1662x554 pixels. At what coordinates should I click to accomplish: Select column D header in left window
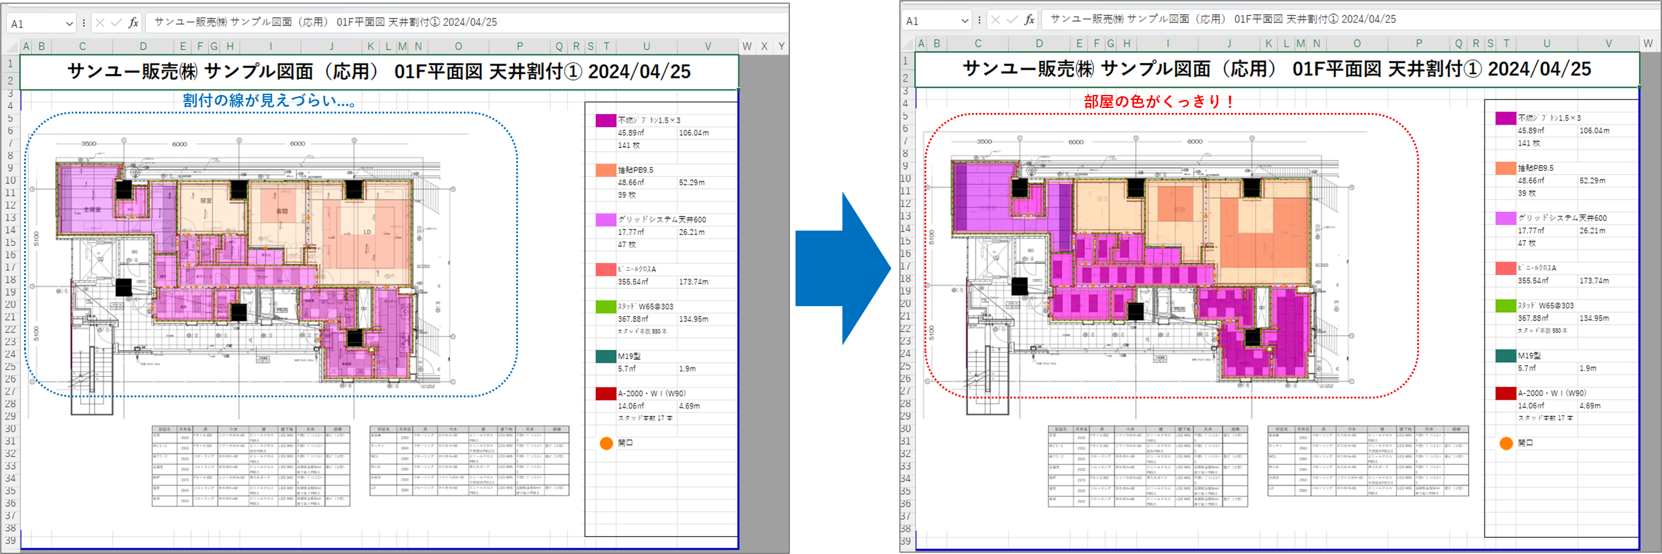pos(143,46)
